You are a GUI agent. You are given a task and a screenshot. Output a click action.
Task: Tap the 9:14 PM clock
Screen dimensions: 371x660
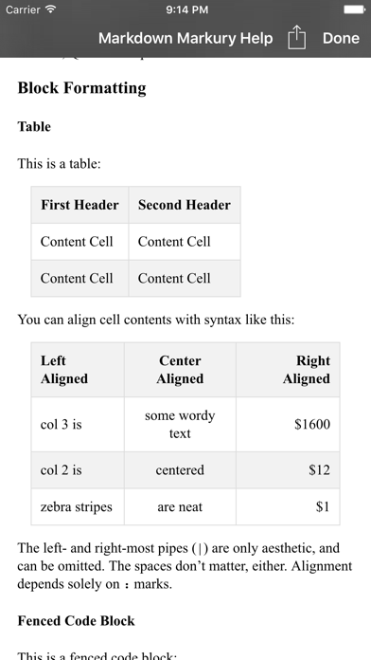(x=186, y=9)
